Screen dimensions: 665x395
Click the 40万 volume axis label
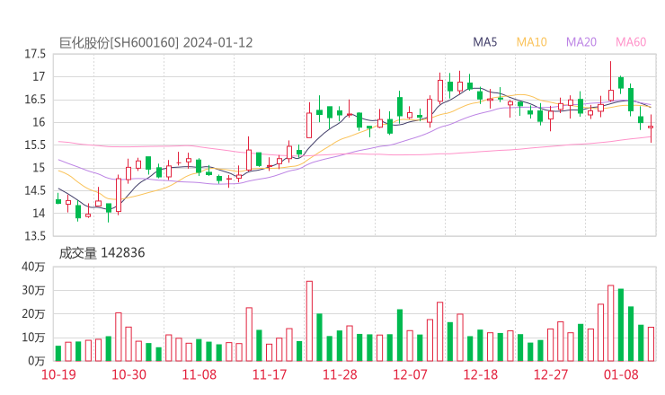point(33,267)
